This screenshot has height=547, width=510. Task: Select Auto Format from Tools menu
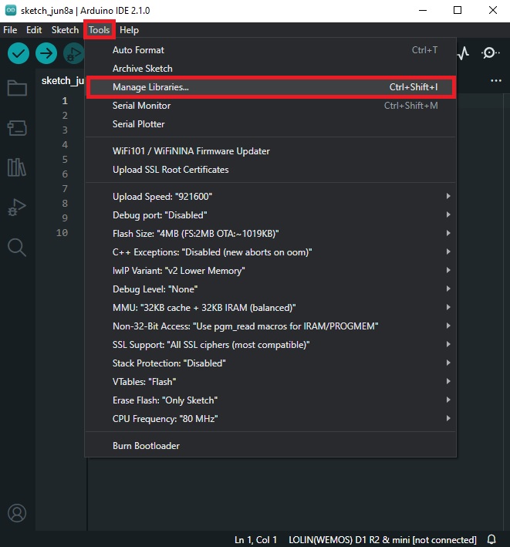pyautogui.click(x=271, y=50)
